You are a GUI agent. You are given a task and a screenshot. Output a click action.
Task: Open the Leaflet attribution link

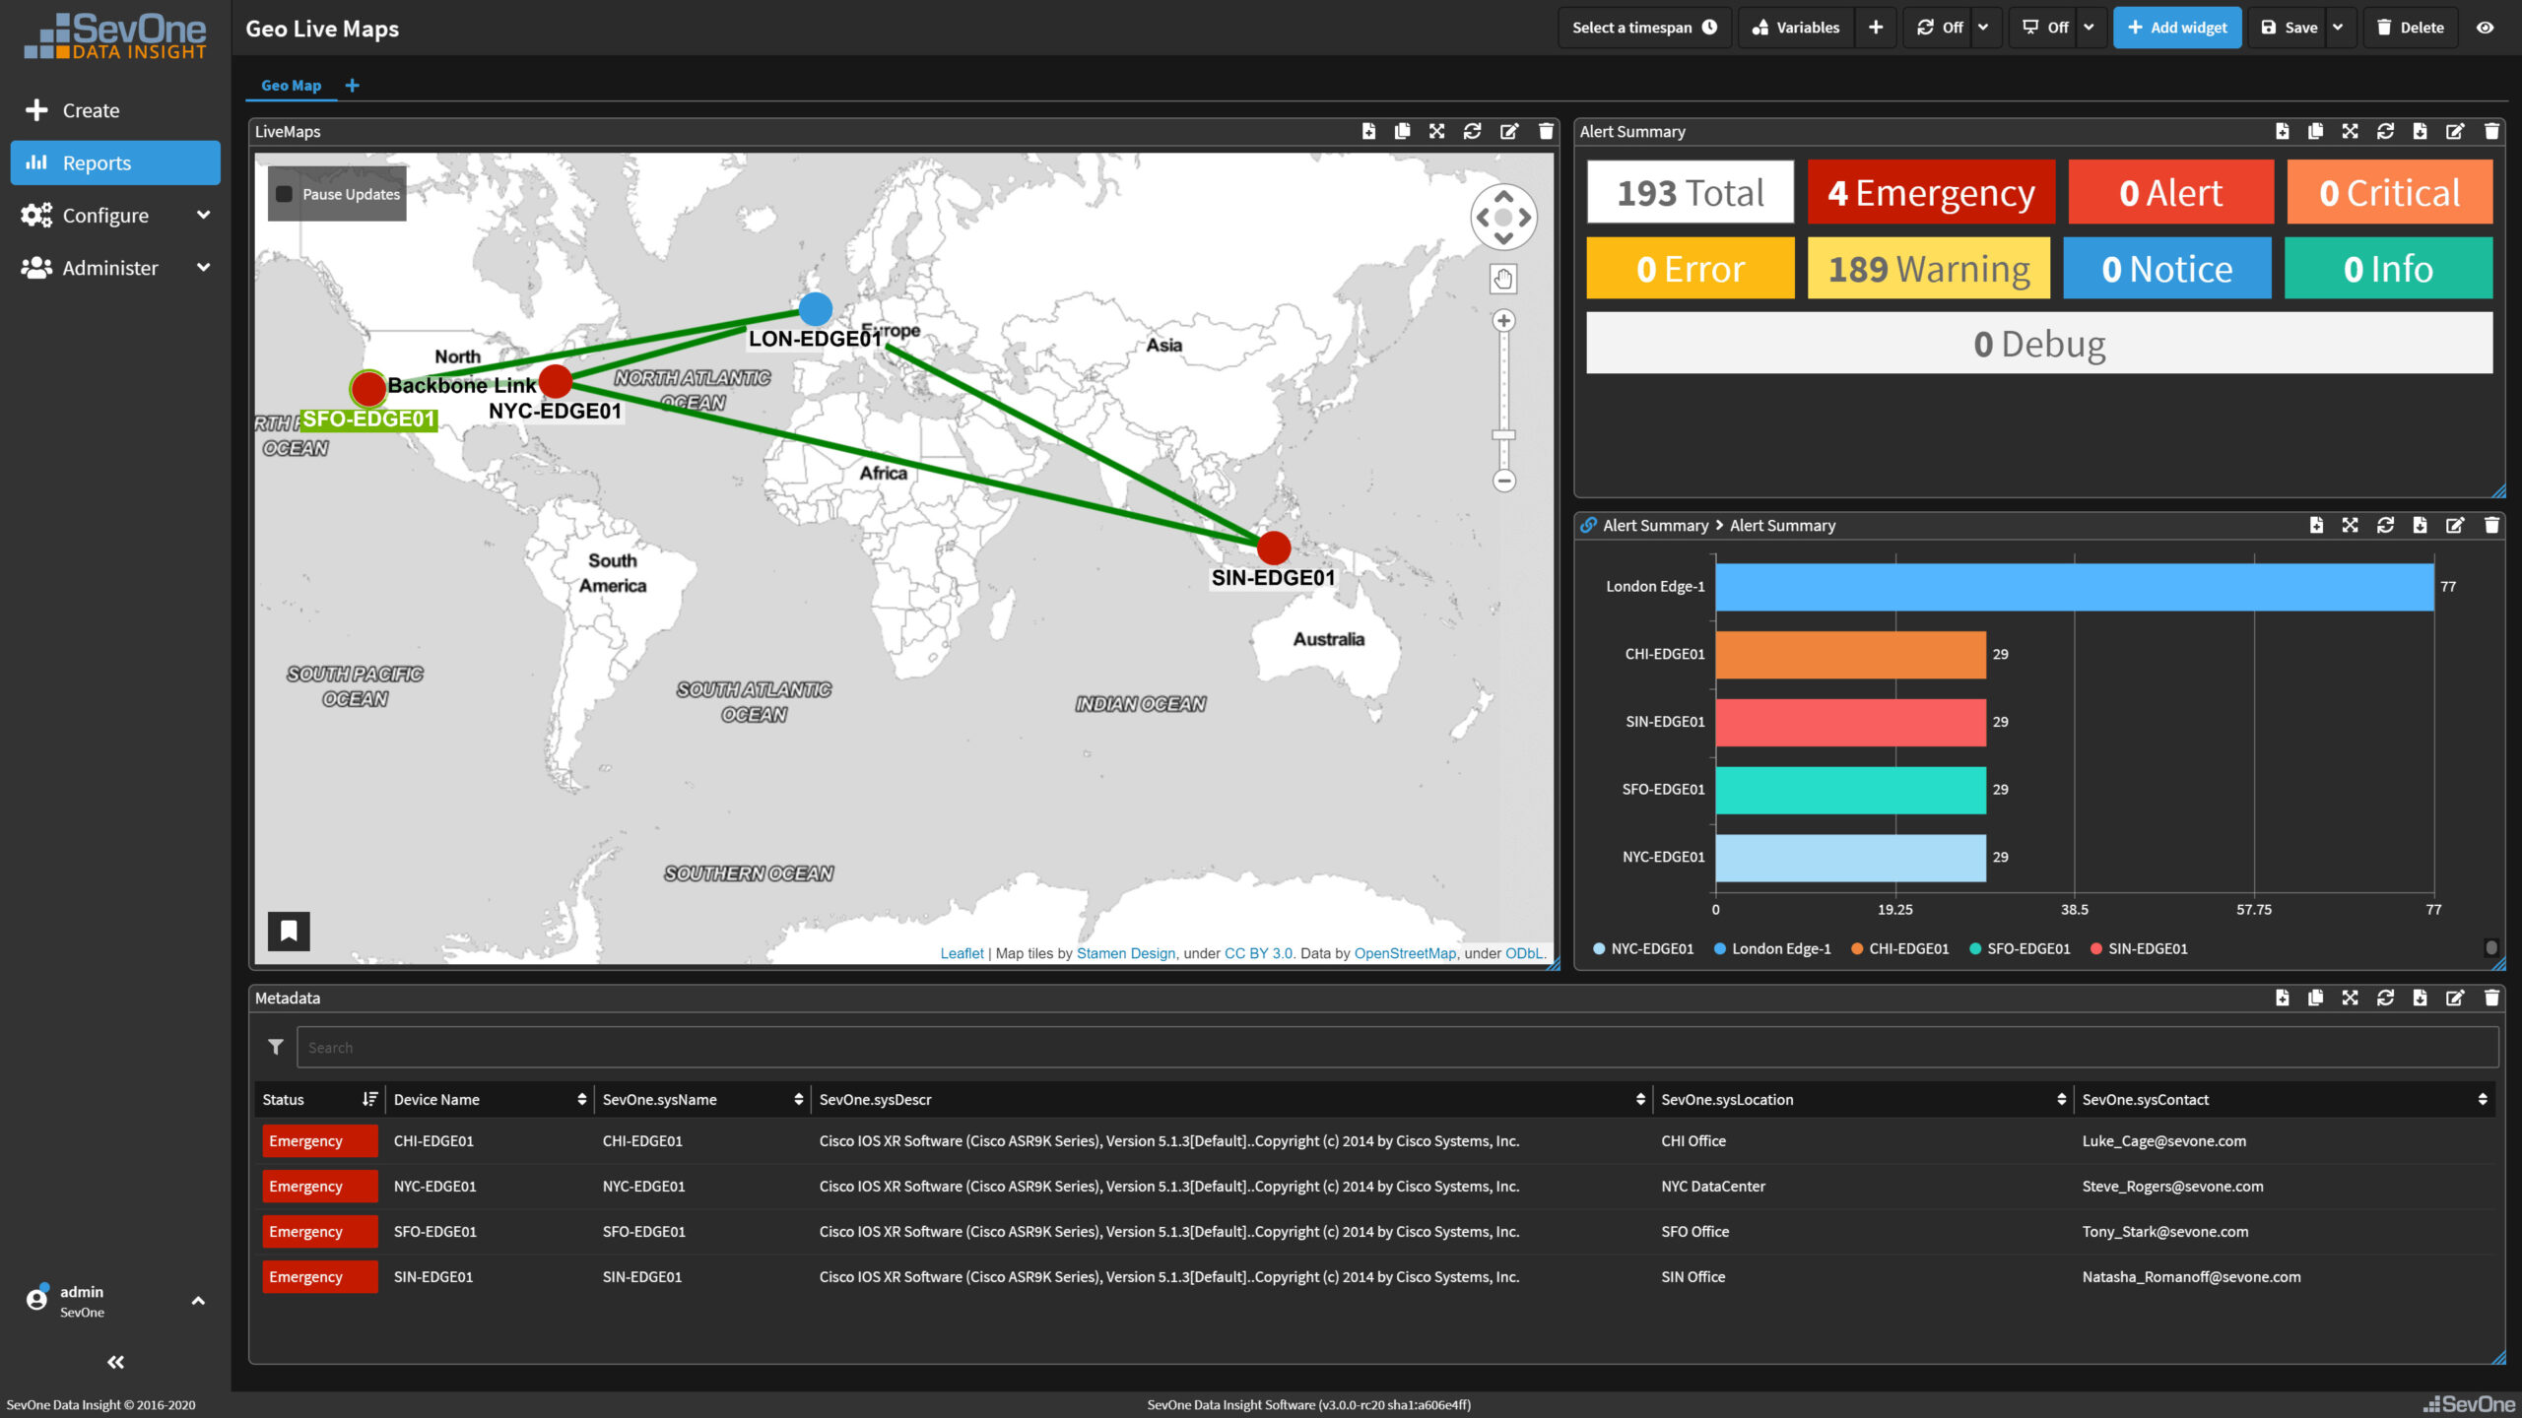[962, 953]
